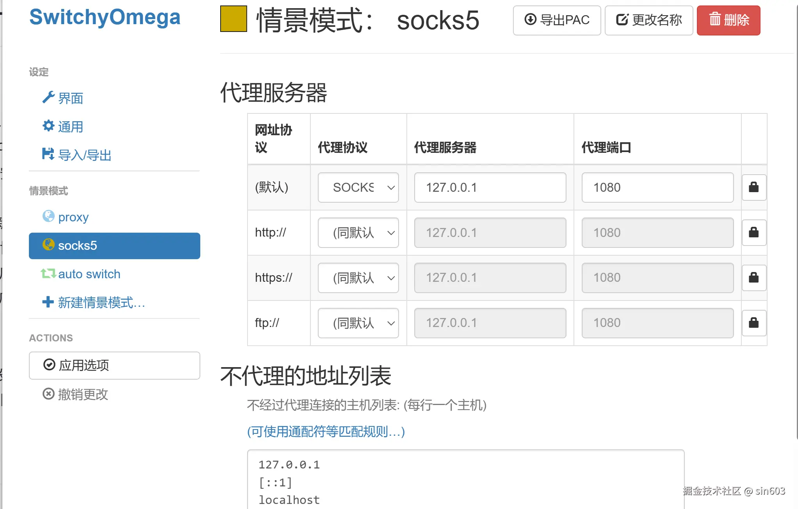Screen dimensions: 798x509
Task: Toggle the lock on the default proxy row
Action: click(x=754, y=187)
